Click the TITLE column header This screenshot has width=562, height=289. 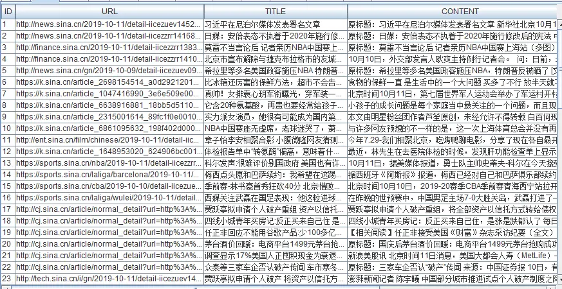click(x=276, y=12)
